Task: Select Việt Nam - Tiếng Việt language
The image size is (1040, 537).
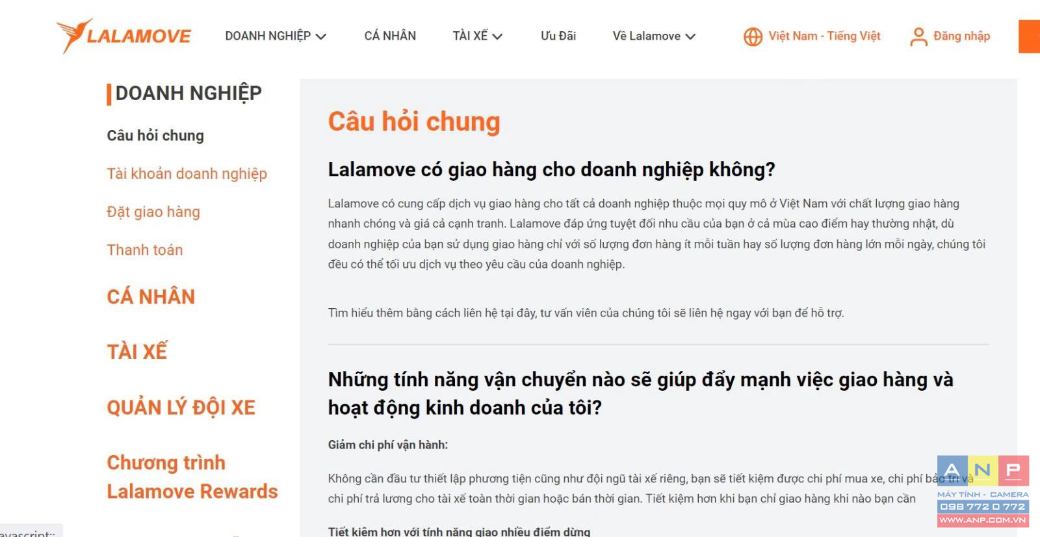Action: tap(824, 36)
